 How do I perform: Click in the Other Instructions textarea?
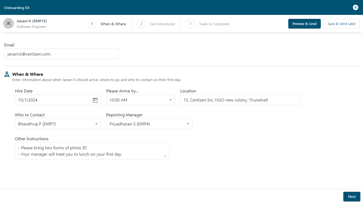pos(92,151)
